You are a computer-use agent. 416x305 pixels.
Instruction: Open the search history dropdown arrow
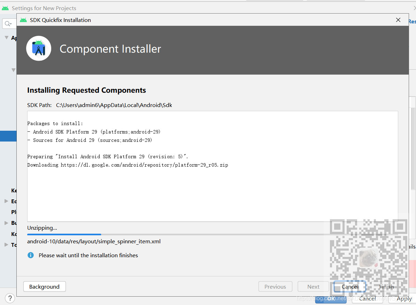(11, 23)
